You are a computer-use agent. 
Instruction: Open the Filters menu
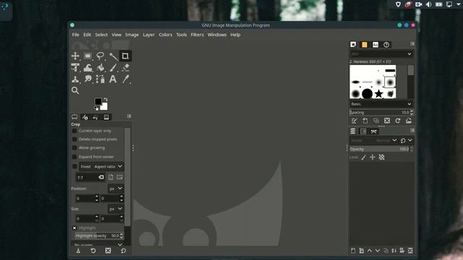pyautogui.click(x=197, y=35)
